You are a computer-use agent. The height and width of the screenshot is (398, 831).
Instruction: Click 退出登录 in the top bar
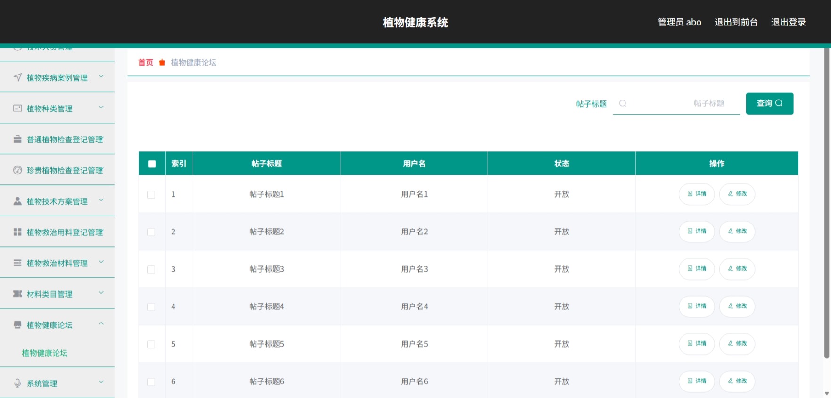coord(788,22)
